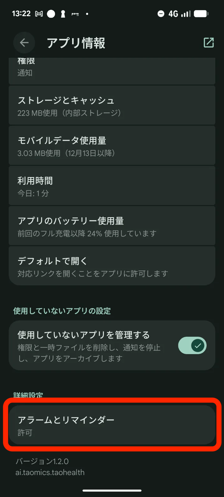Open ストレージとキャッシュ settings
Screen dimensions: 224x497
coord(112,106)
